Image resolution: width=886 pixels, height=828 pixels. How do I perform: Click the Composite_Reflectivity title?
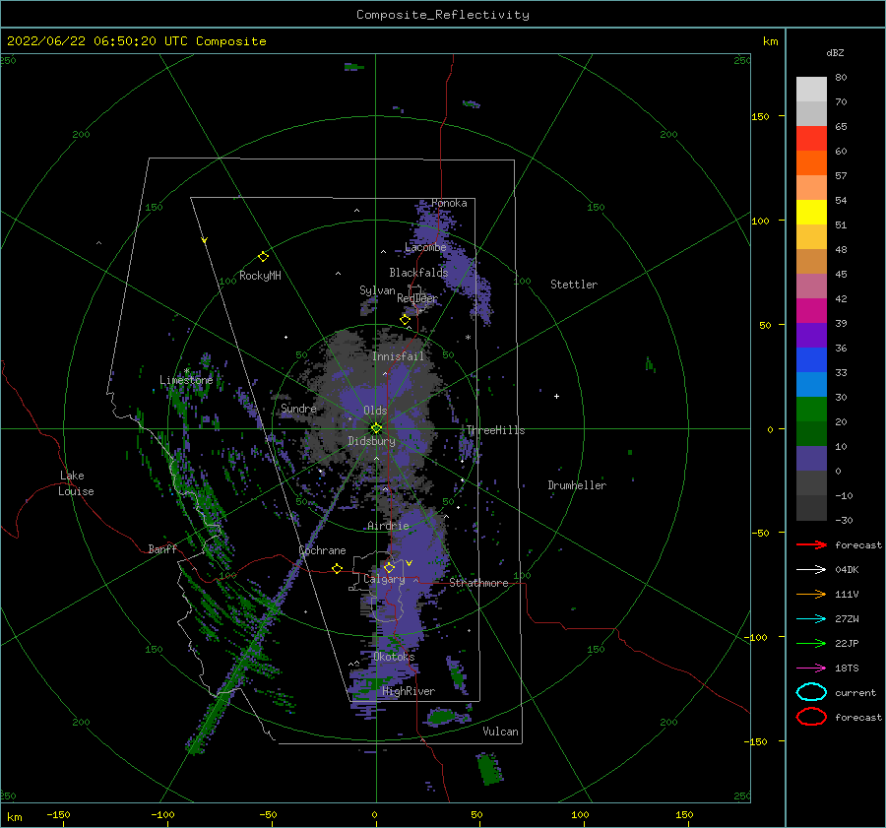pyautogui.click(x=443, y=15)
